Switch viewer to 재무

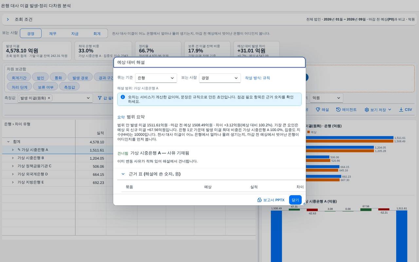(x=53, y=33)
